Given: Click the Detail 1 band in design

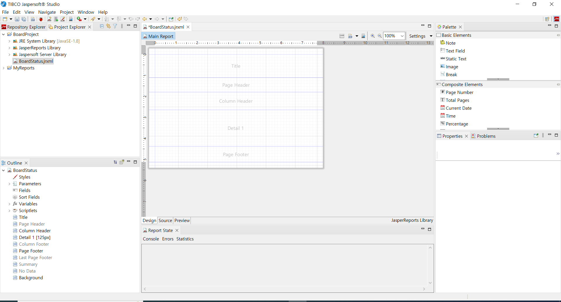Looking at the screenshot, I should click(x=236, y=128).
